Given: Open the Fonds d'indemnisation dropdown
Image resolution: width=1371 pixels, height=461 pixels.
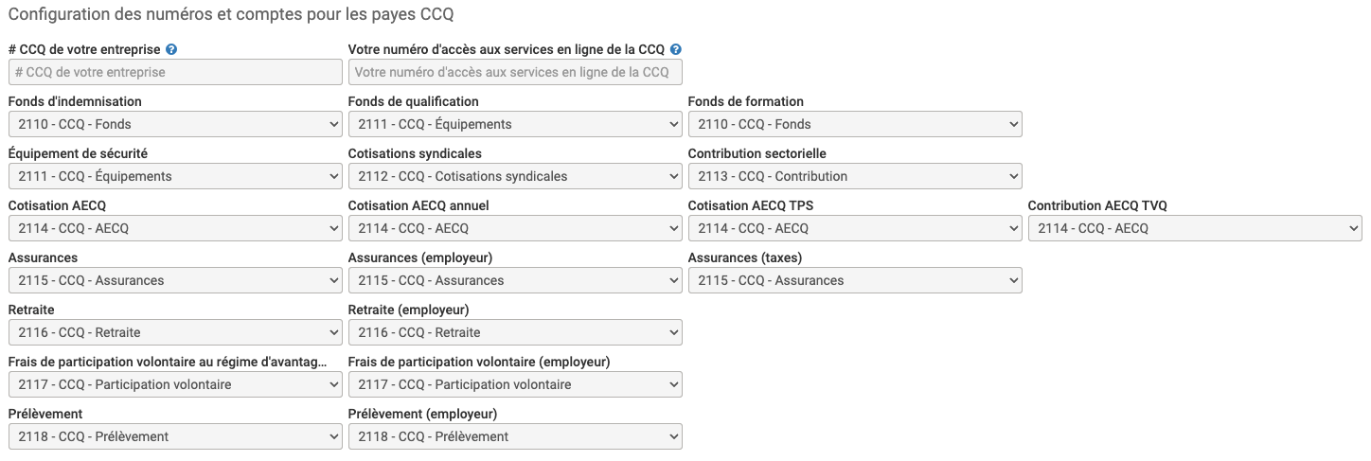Looking at the screenshot, I should point(175,124).
